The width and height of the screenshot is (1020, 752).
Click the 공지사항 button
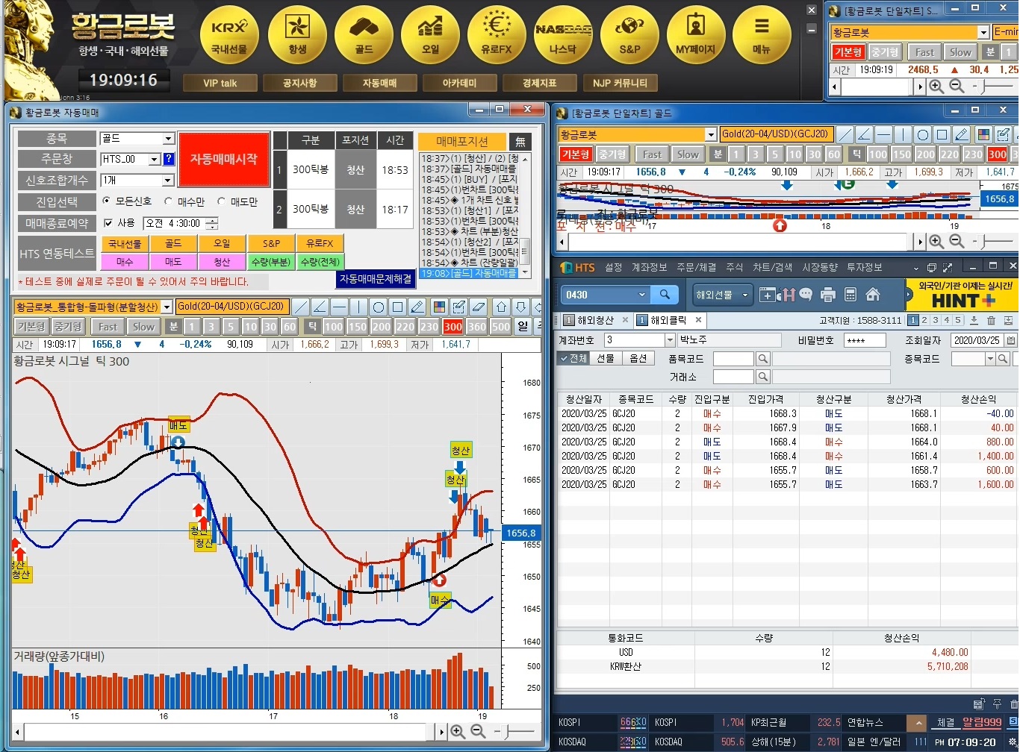[300, 83]
